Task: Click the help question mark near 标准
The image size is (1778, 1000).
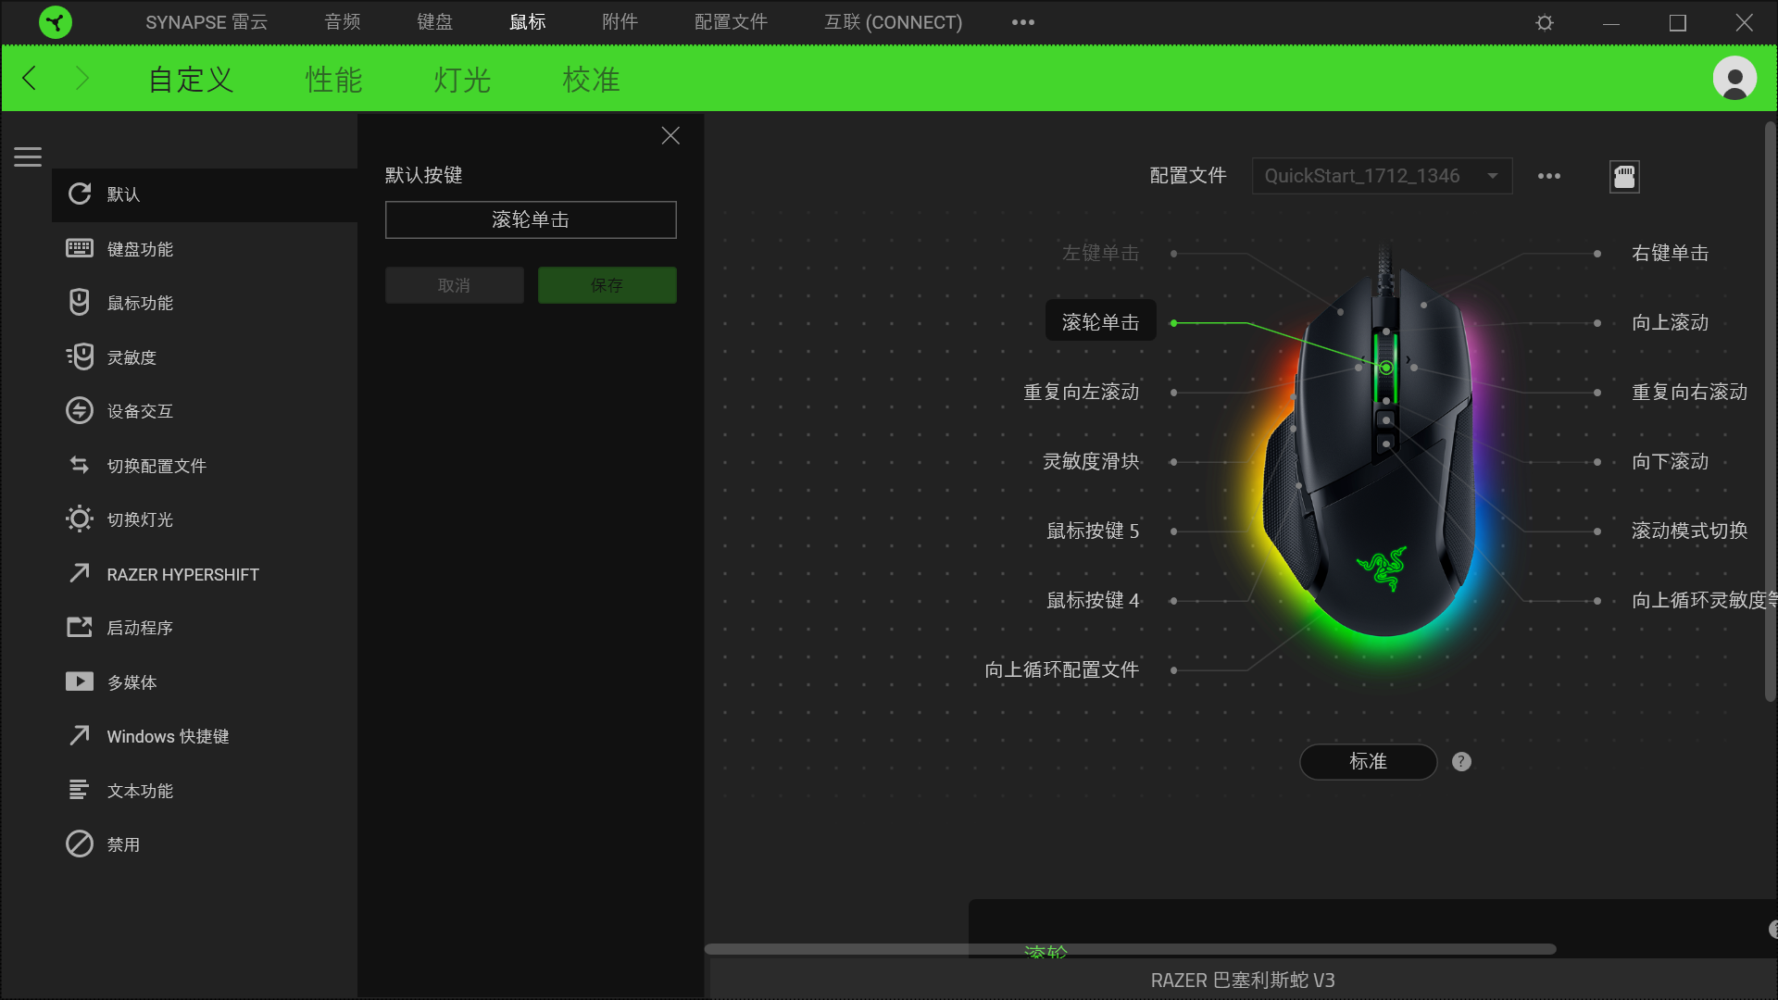Action: click(1461, 761)
